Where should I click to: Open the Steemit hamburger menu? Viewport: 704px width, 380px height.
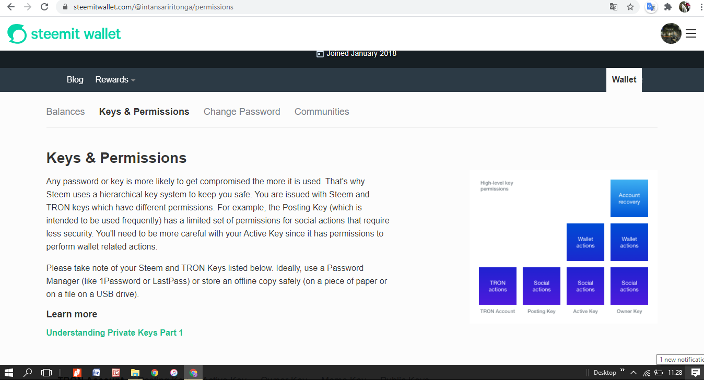pos(691,33)
